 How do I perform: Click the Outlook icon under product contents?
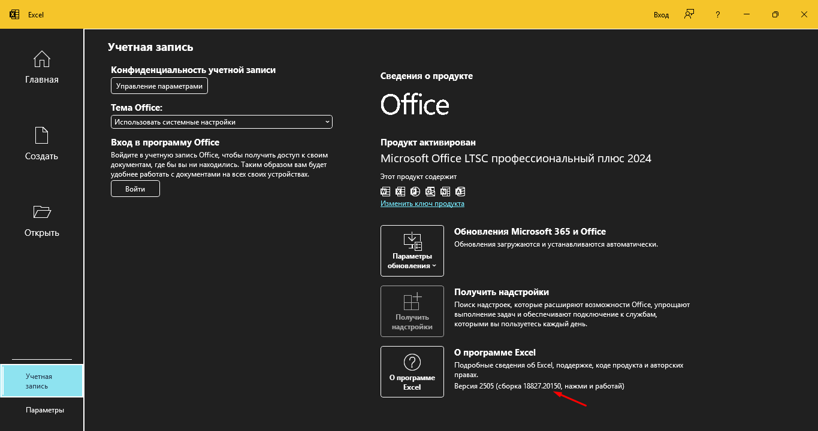click(x=430, y=192)
